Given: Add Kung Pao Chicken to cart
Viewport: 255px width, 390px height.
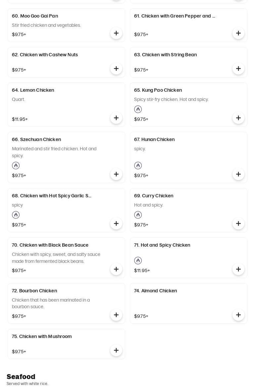Looking at the screenshot, I should [x=238, y=118].
